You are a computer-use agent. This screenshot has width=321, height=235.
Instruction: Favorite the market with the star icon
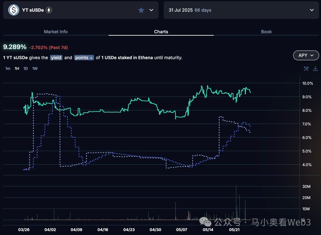click(x=141, y=10)
